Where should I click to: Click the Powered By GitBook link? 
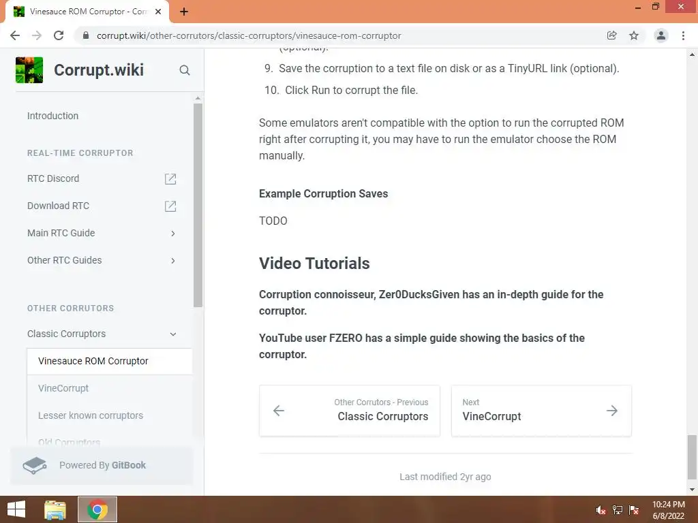pos(102,466)
